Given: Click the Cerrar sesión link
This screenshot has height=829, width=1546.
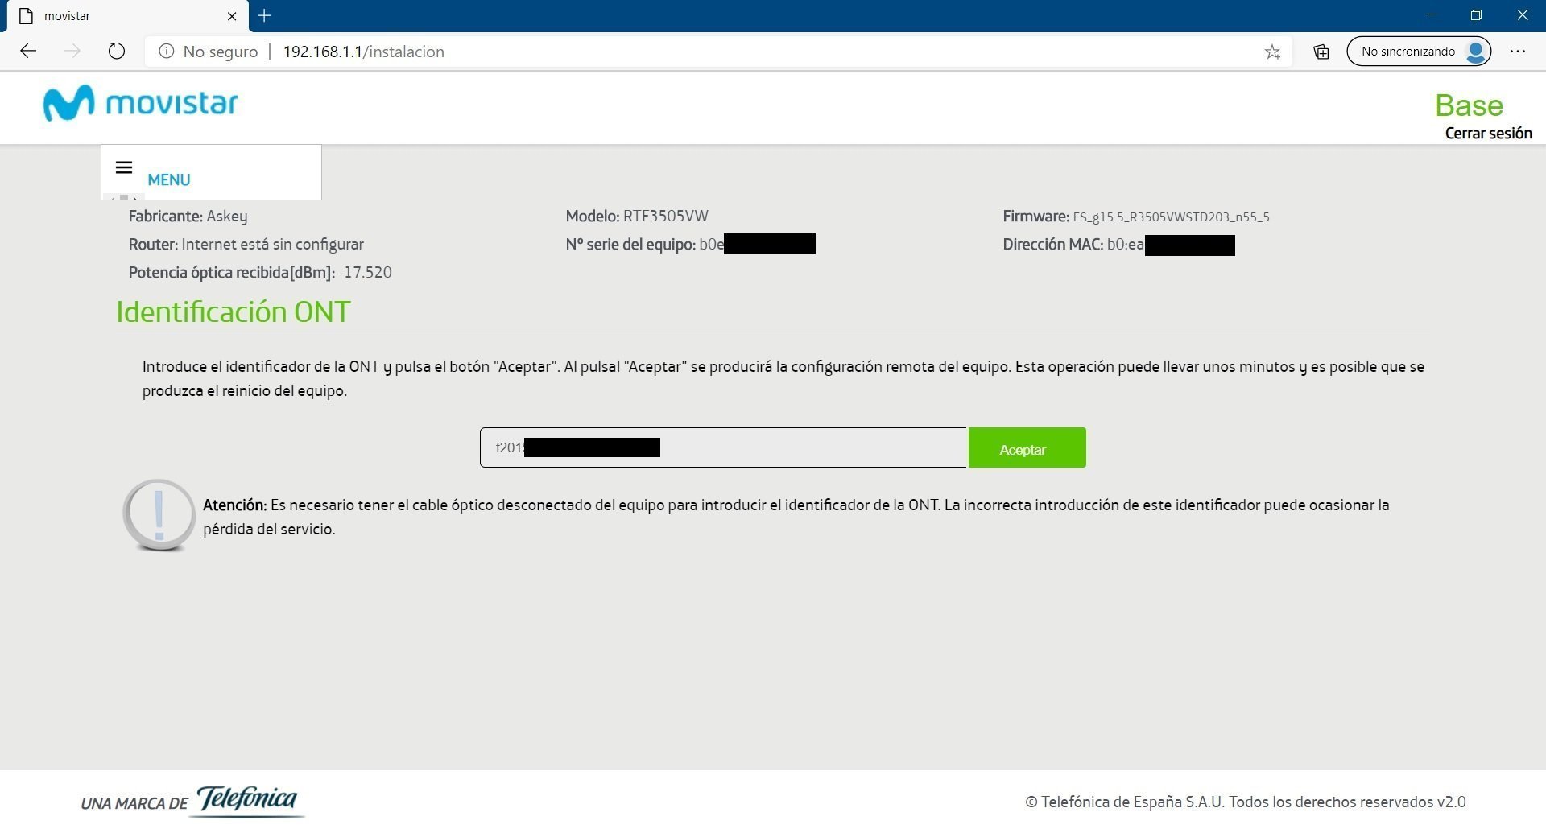Looking at the screenshot, I should (1488, 134).
